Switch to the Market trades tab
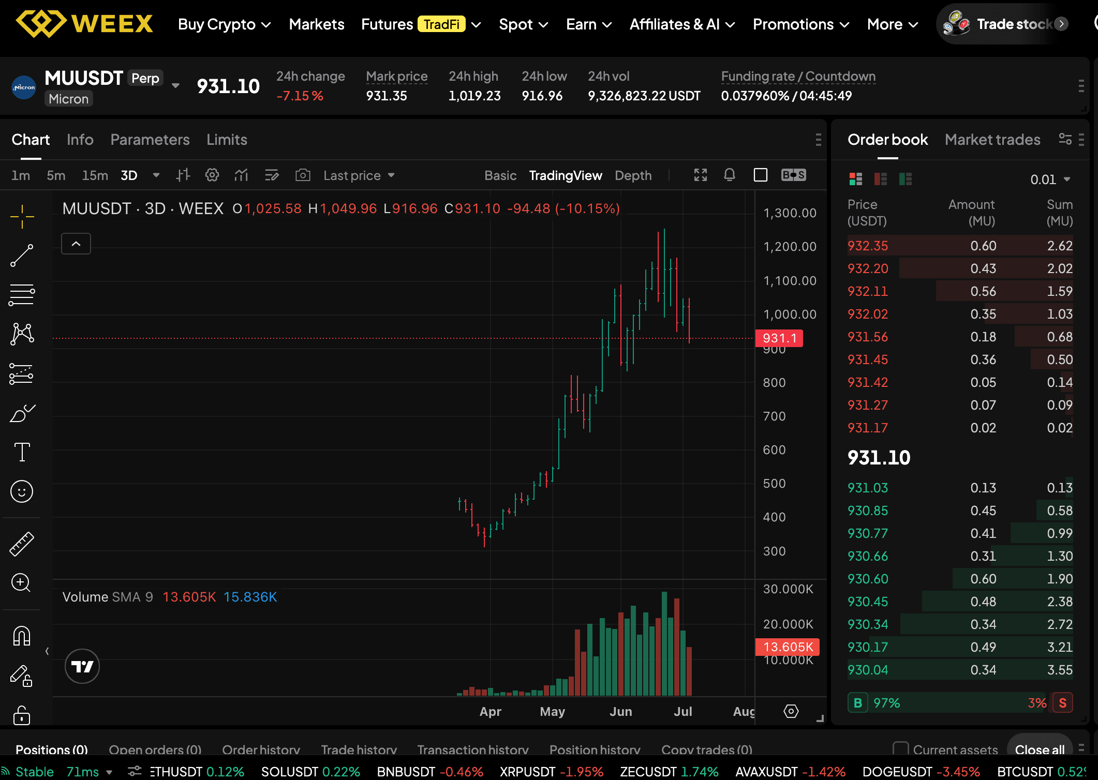 point(992,140)
